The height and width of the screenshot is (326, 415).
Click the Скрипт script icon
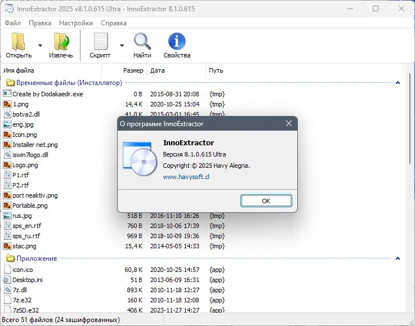click(101, 41)
